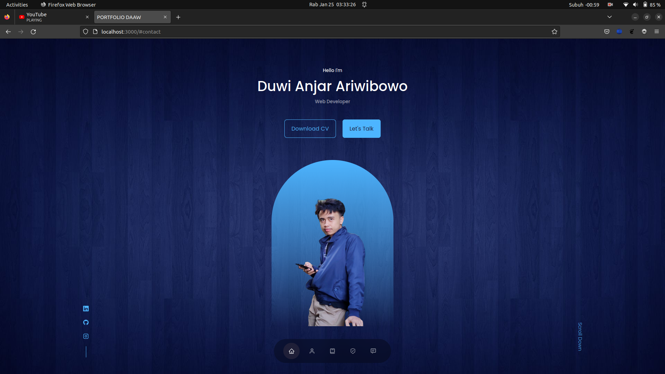Open the Instagram icon in sidebar
The height and width of the screenshot is (374, 665).
86,336
